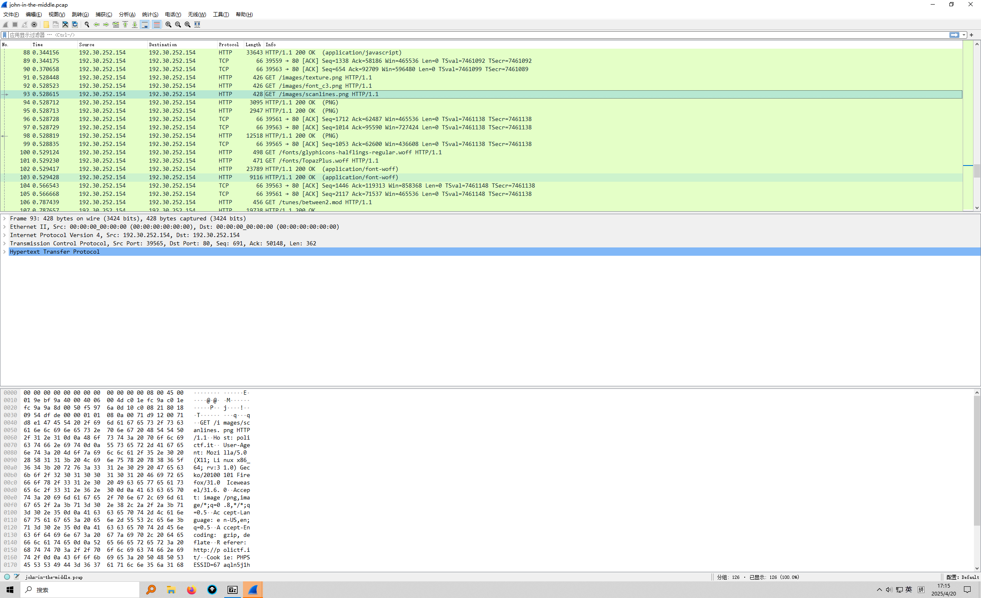Toggle auto-scroll during live capture
981x598 pixels.
145,25
